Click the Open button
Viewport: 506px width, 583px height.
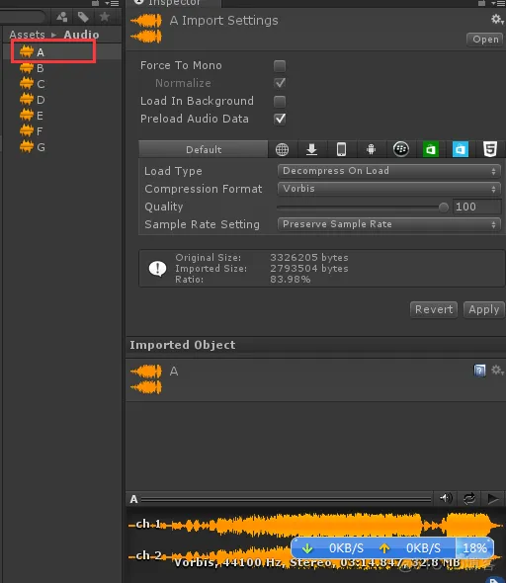(x=485, y=40)
